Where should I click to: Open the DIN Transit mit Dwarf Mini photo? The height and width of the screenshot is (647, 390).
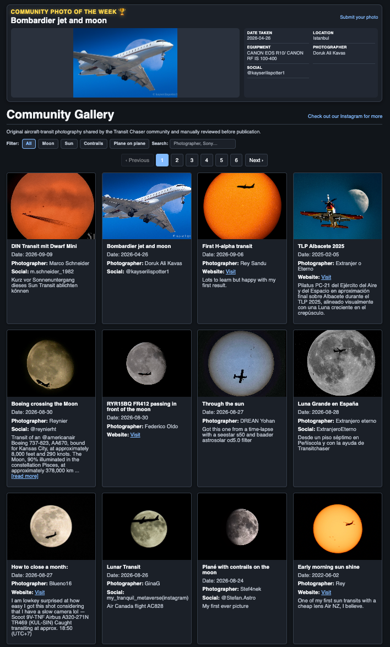pos(51,206)
